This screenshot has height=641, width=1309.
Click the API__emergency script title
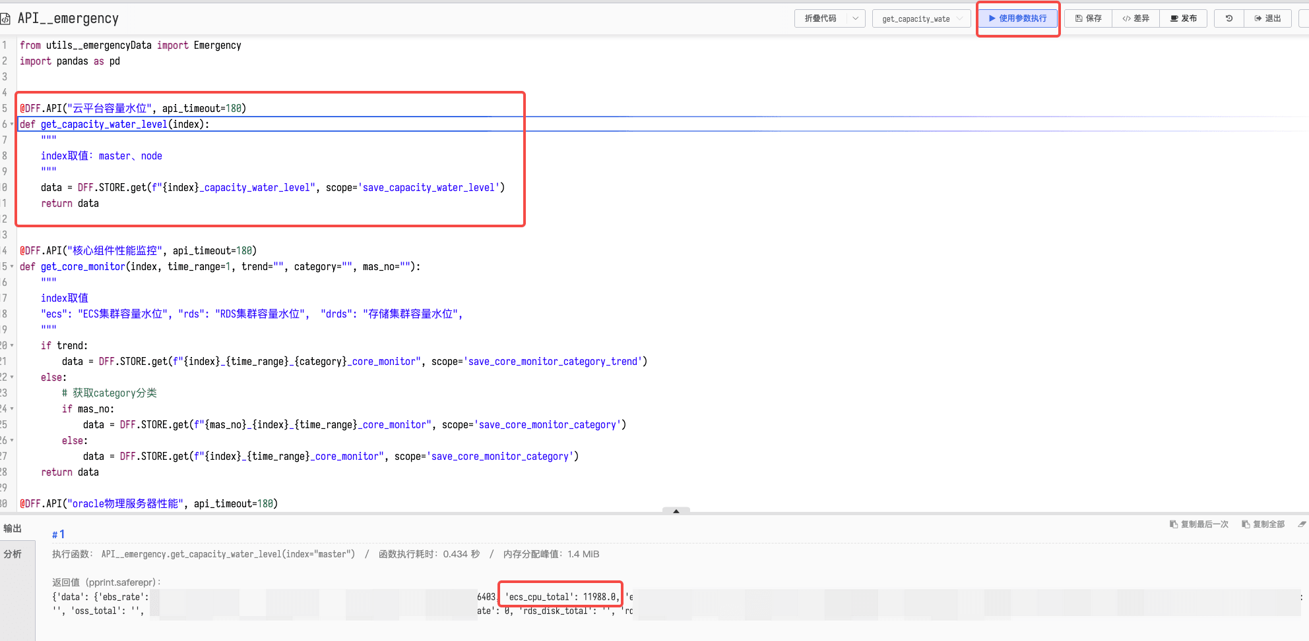coord(68,18)
